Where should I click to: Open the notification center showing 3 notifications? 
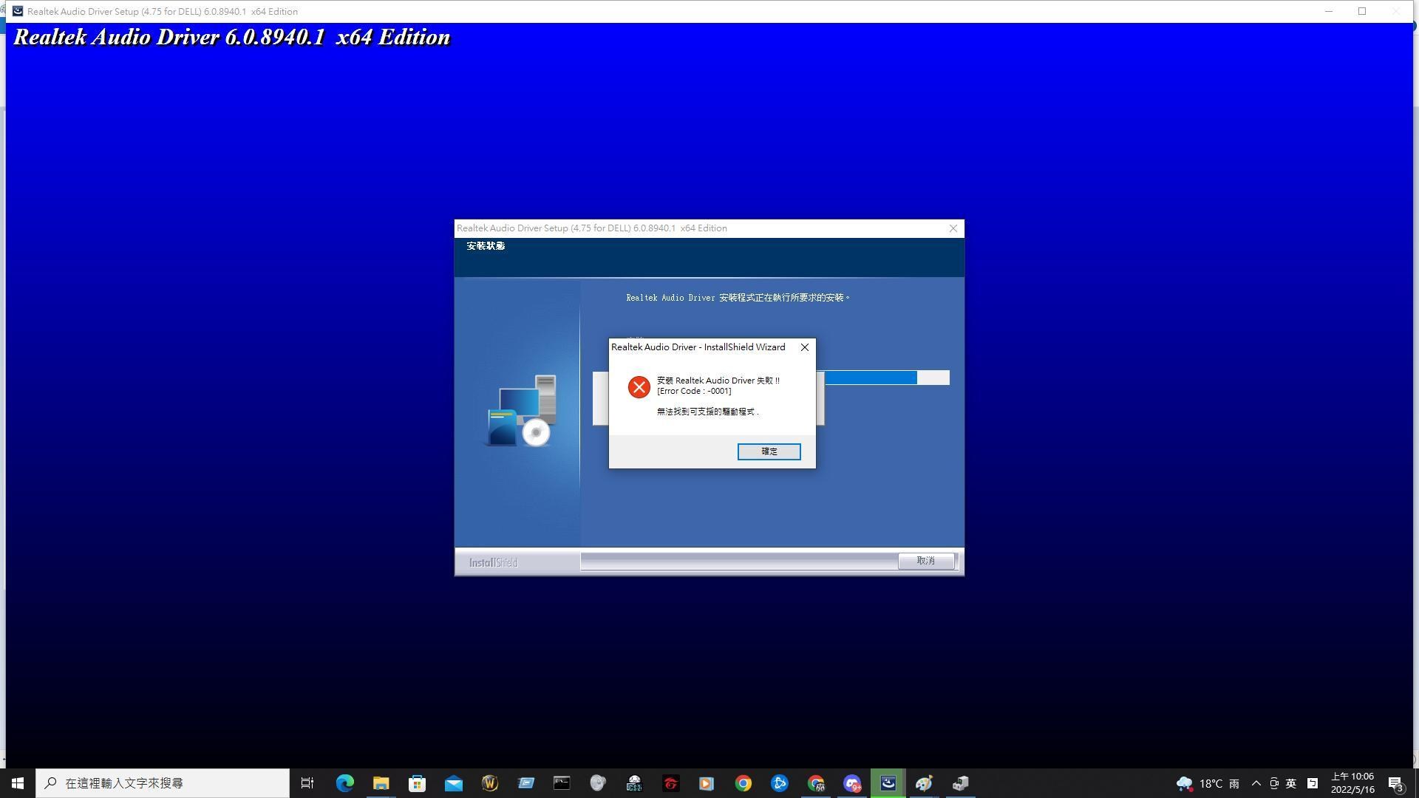click(1395, 783)
